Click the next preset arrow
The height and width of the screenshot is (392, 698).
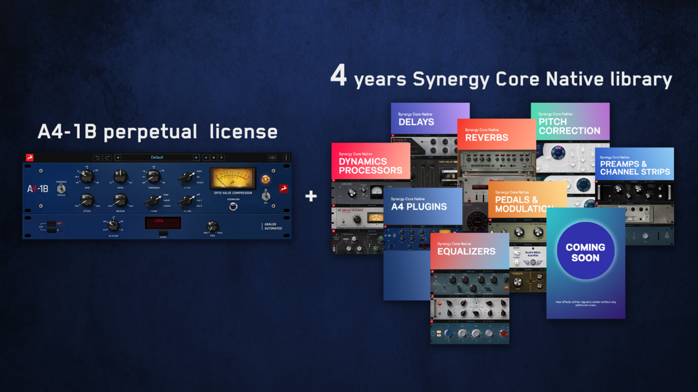pyautogui.click(x=197, y=157)
